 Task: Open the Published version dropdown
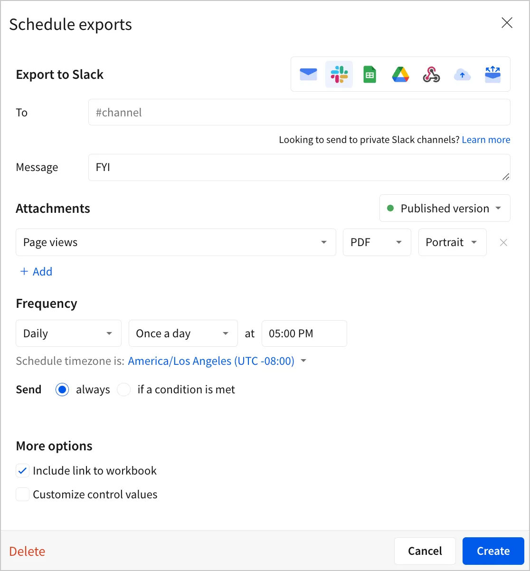(445, 208)
